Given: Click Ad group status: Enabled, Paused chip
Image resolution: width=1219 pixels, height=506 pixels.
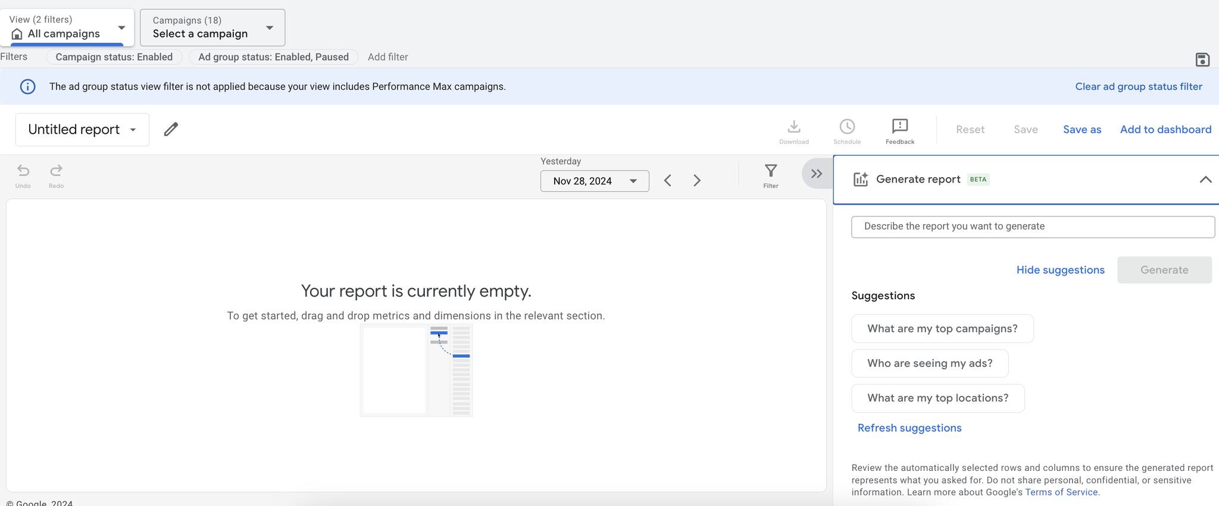Looking at the screenshot, I should coord(273,57).
